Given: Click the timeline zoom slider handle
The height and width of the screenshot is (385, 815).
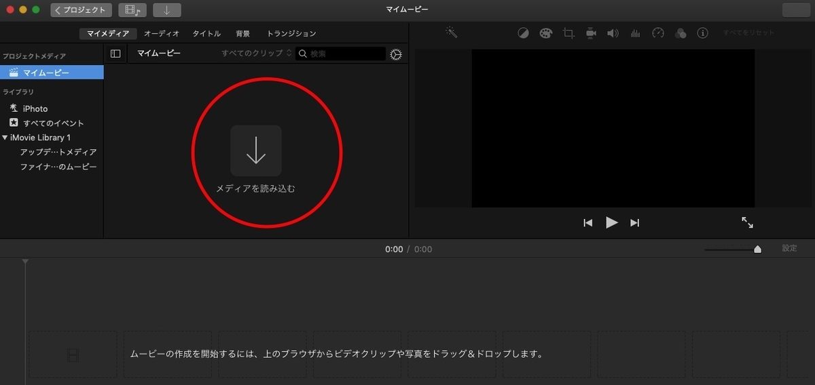Looking at the screenshot, I should (x=757, y=249).
